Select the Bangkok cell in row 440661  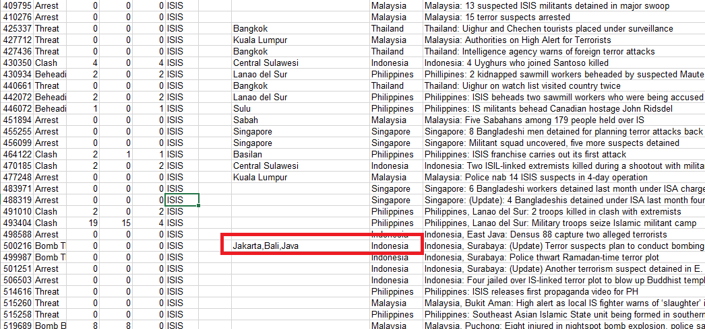[300, 85]
